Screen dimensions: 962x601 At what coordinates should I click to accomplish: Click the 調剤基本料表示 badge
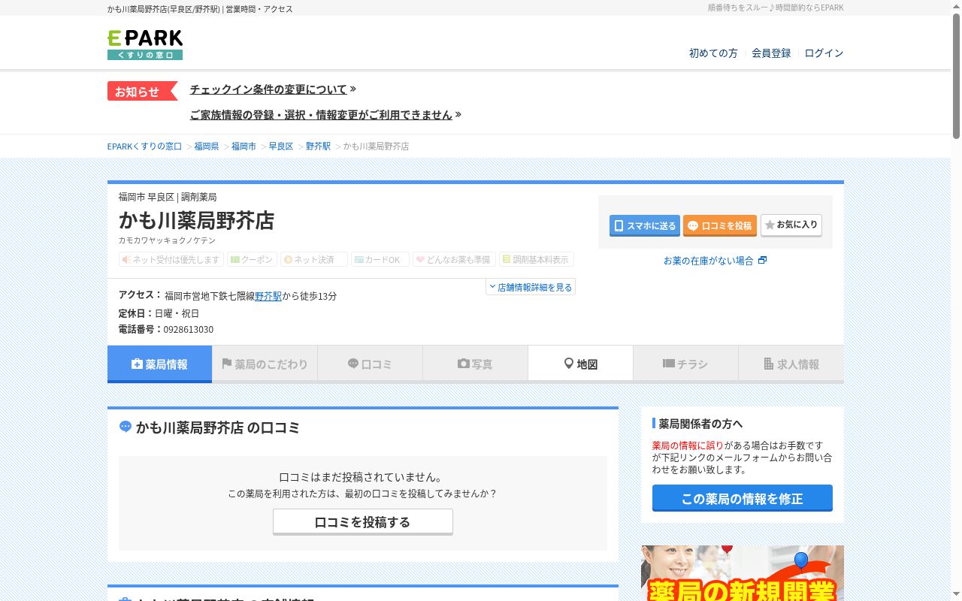pos(537,259)
